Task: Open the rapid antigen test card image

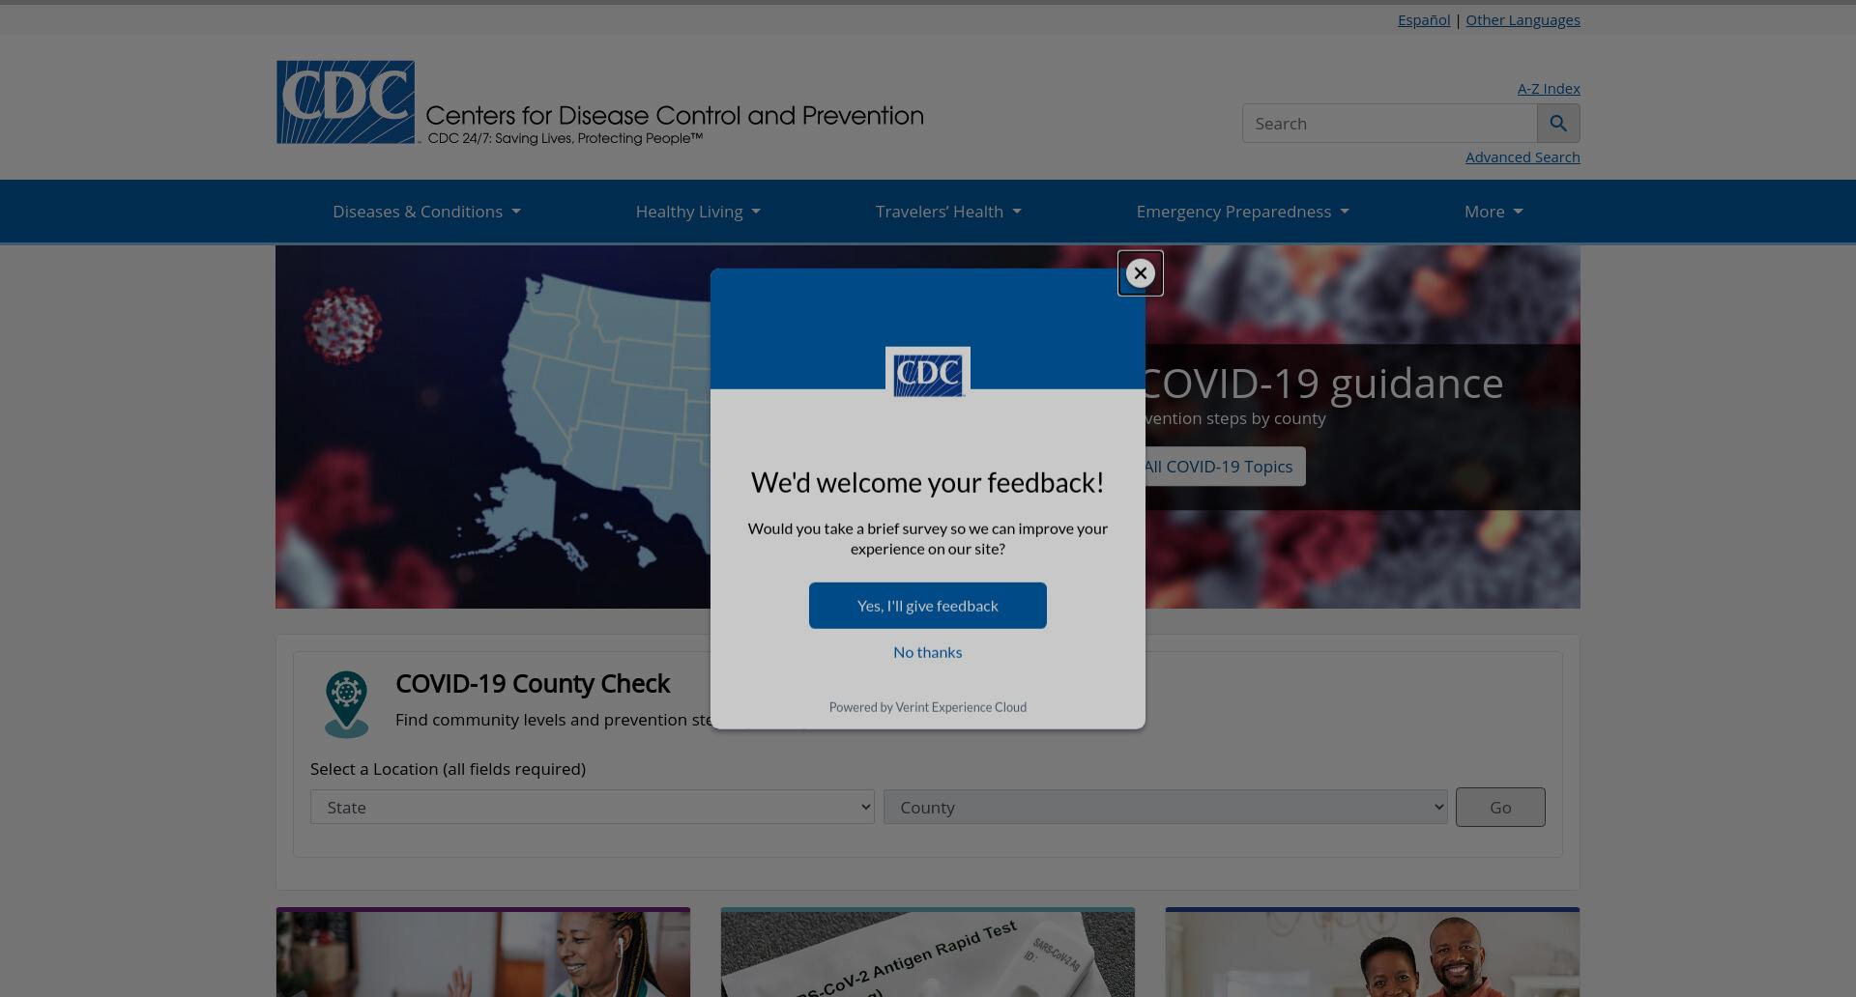Action: tap(928, 953)
